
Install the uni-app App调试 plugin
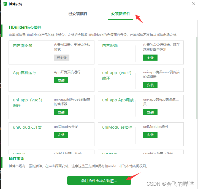coord(150,112)
